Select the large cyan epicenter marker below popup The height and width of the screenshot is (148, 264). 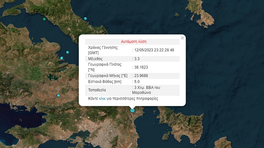point(132,110)
